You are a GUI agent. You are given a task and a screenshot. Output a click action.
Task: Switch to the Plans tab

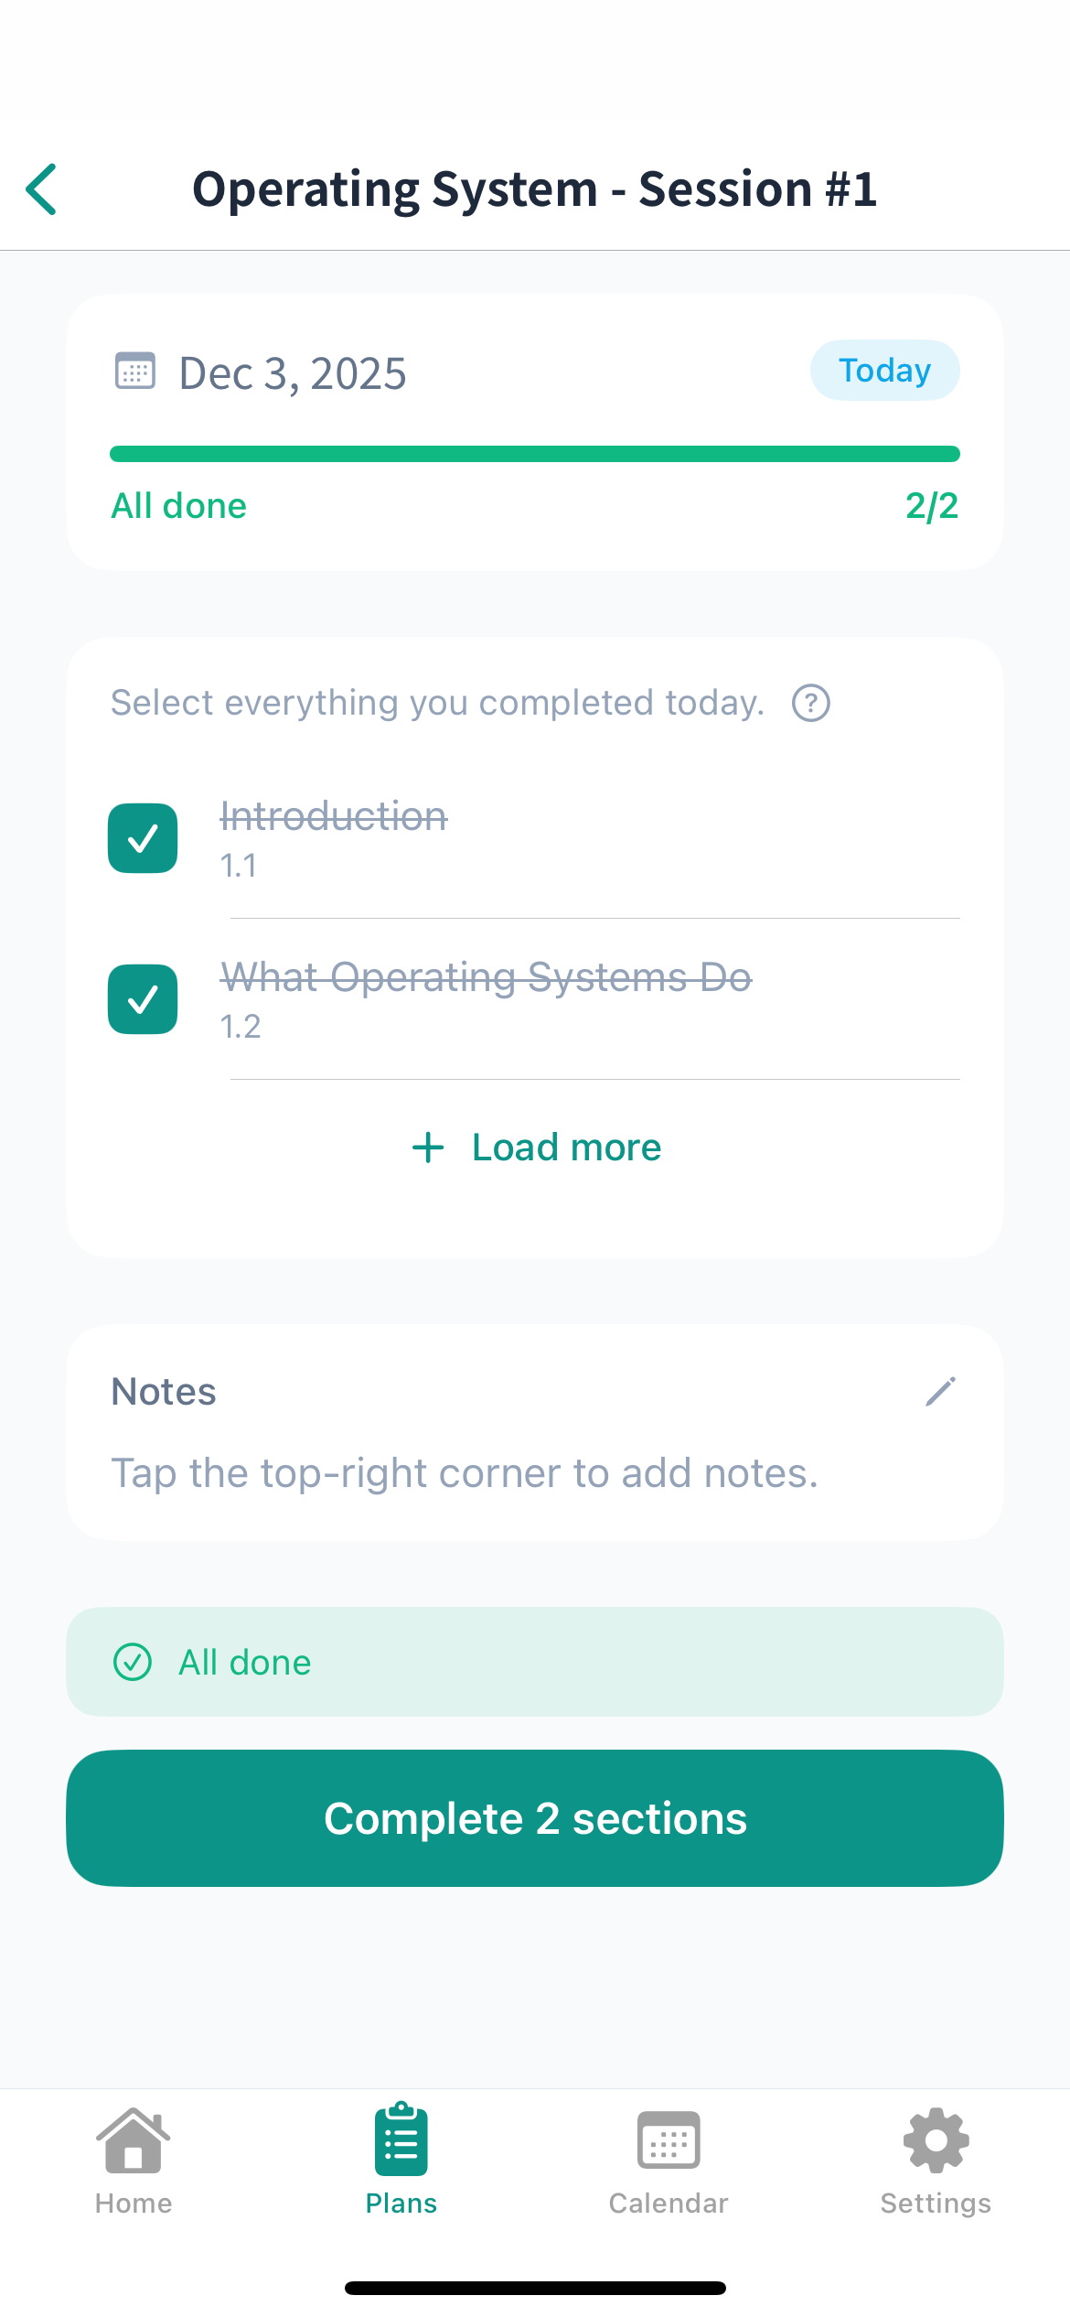click(x=401, y=2160)
